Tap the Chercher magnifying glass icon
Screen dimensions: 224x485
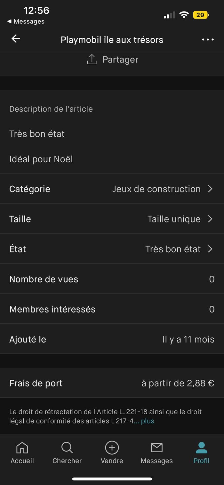coord(67,448)
